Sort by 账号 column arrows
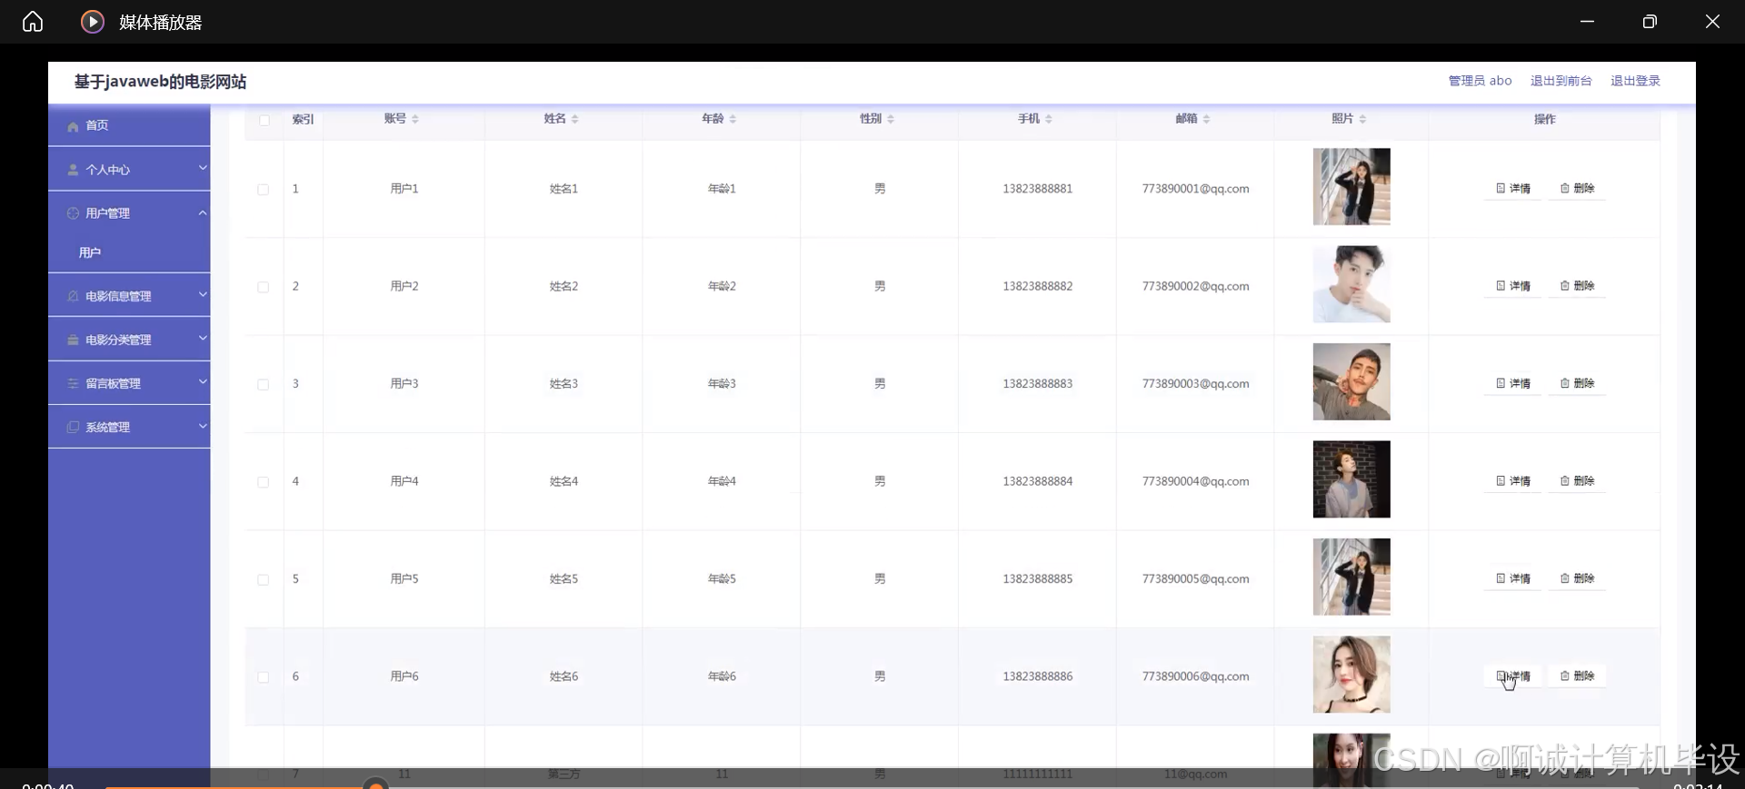Image resolution: width=1745 pixels, height=789 pixels. [x=415, y=119]
